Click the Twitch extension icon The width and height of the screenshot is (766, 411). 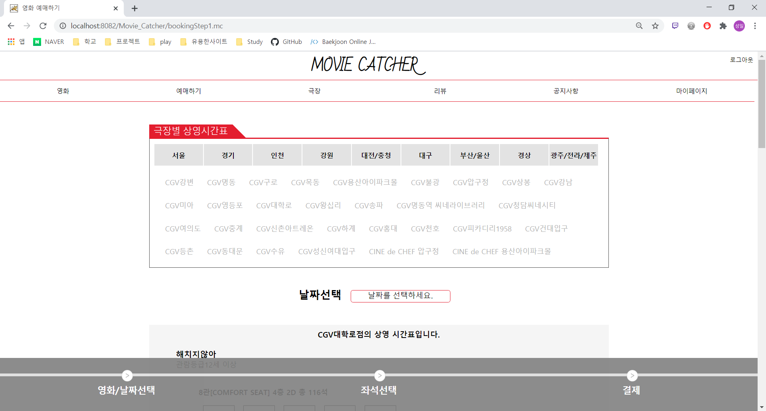coord(675,26)
